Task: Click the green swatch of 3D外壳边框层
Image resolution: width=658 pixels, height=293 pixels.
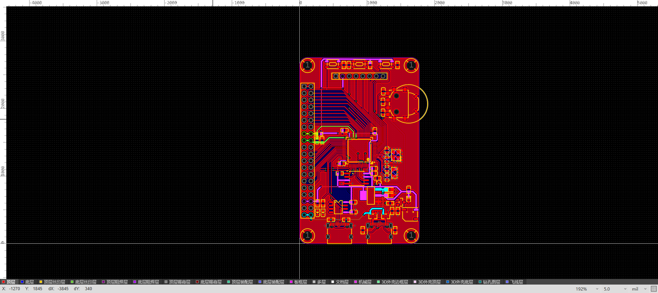Action: (378, 282)
